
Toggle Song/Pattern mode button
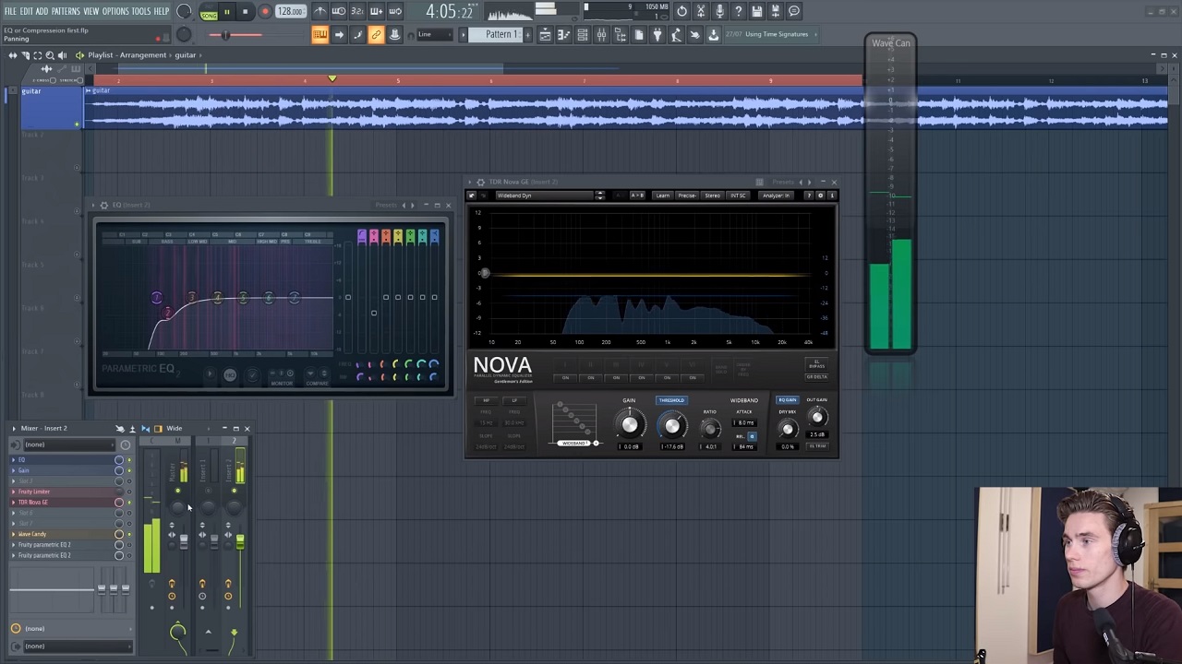[x=209, y=12]
